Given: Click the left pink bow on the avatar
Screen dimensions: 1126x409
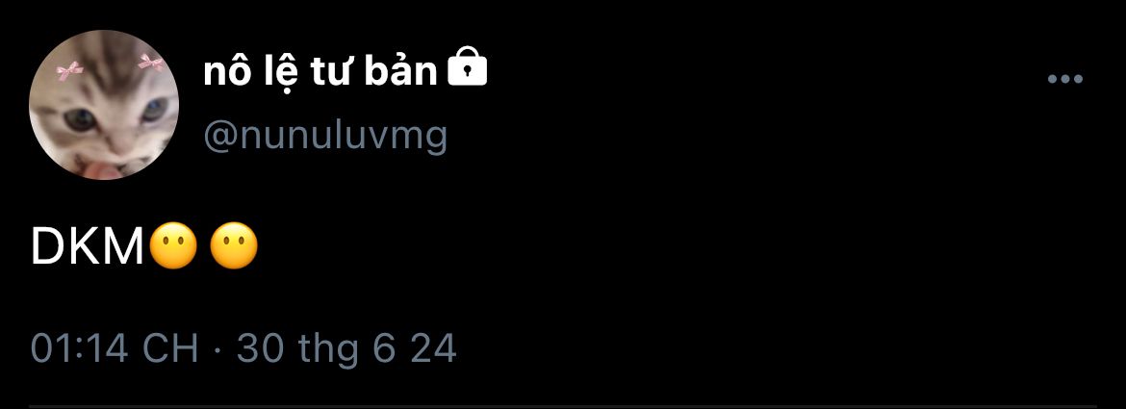Looking at the screenshot, I should [x=69, y=69].
